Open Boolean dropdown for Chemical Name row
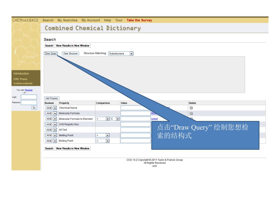This screenshot has height=210, width=280. [51, 108]
